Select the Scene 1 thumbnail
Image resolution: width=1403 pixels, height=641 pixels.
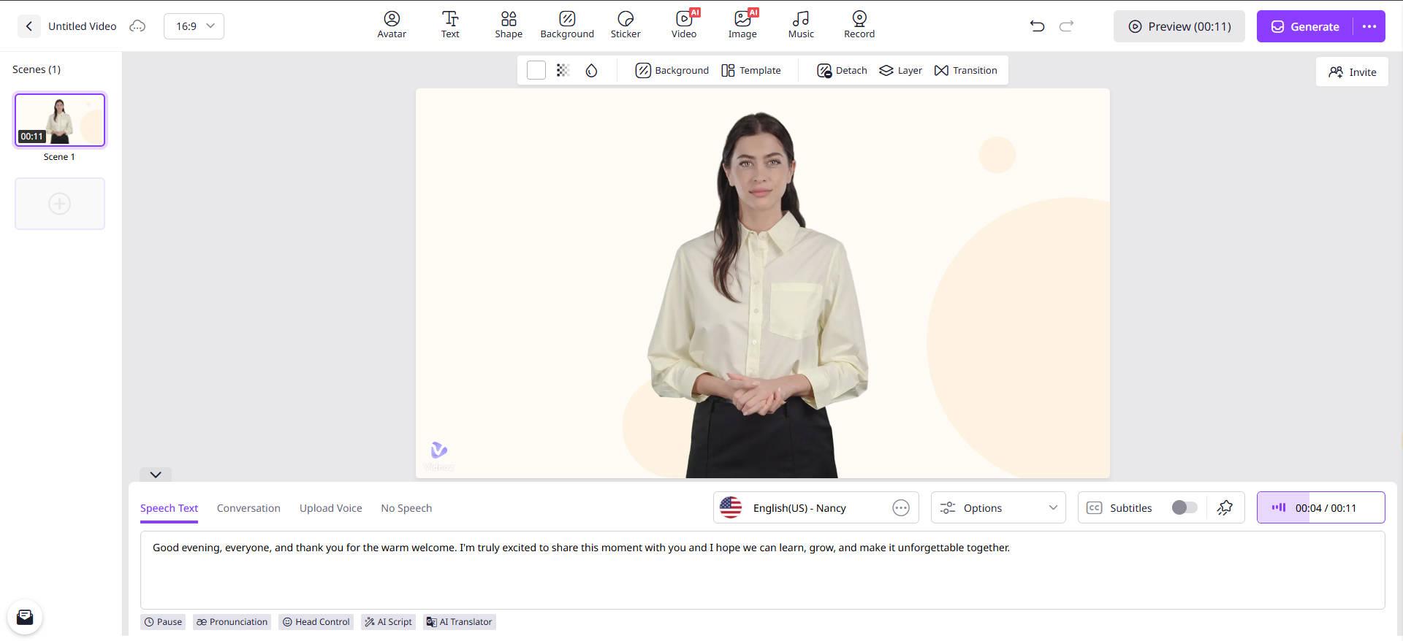click(x=60, y=120)
